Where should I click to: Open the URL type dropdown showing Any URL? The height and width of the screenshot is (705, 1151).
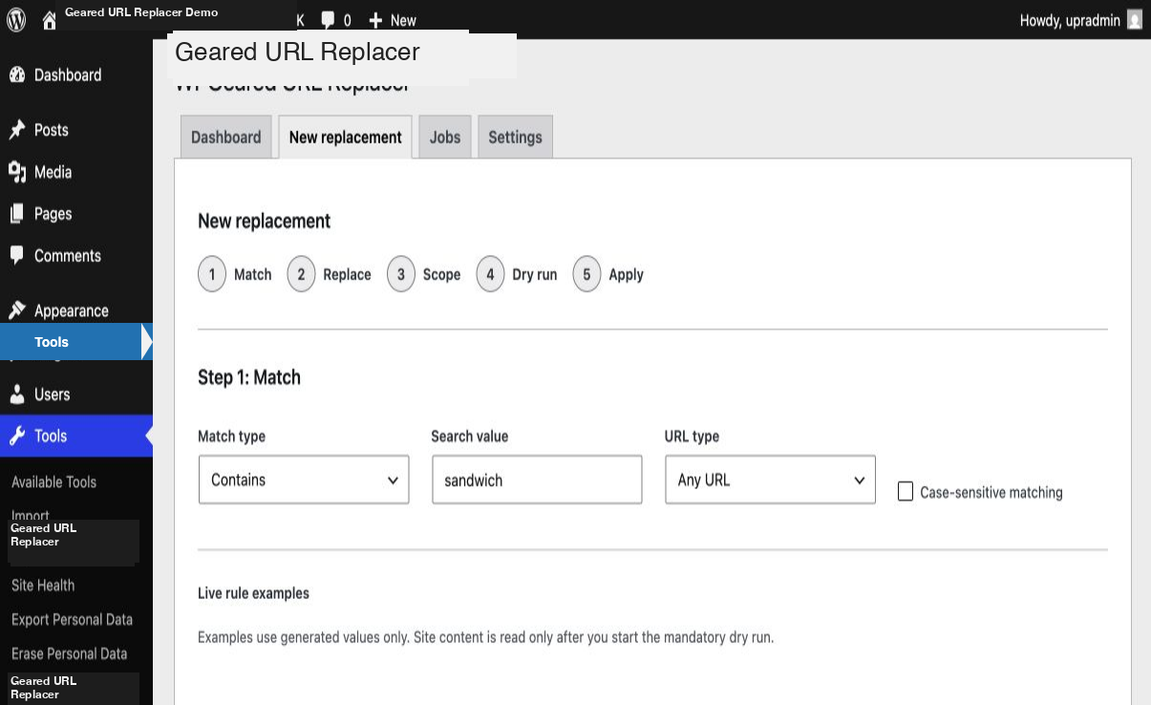click(x=770, y=480)
